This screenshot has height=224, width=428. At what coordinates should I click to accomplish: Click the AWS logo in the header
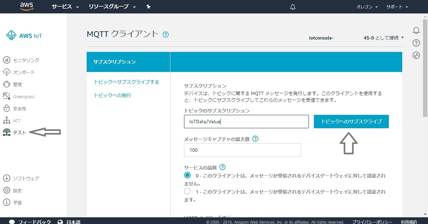pos(27,6)
